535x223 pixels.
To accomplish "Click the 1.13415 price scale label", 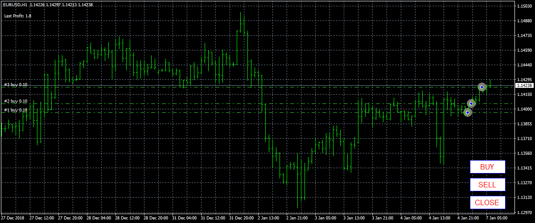I will 524,168.
